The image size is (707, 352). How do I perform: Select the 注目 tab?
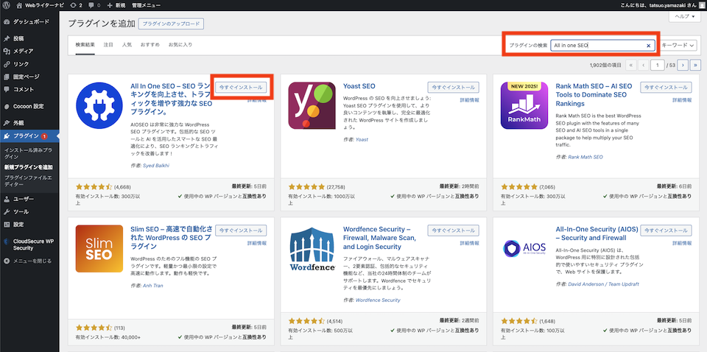[108, 45]
